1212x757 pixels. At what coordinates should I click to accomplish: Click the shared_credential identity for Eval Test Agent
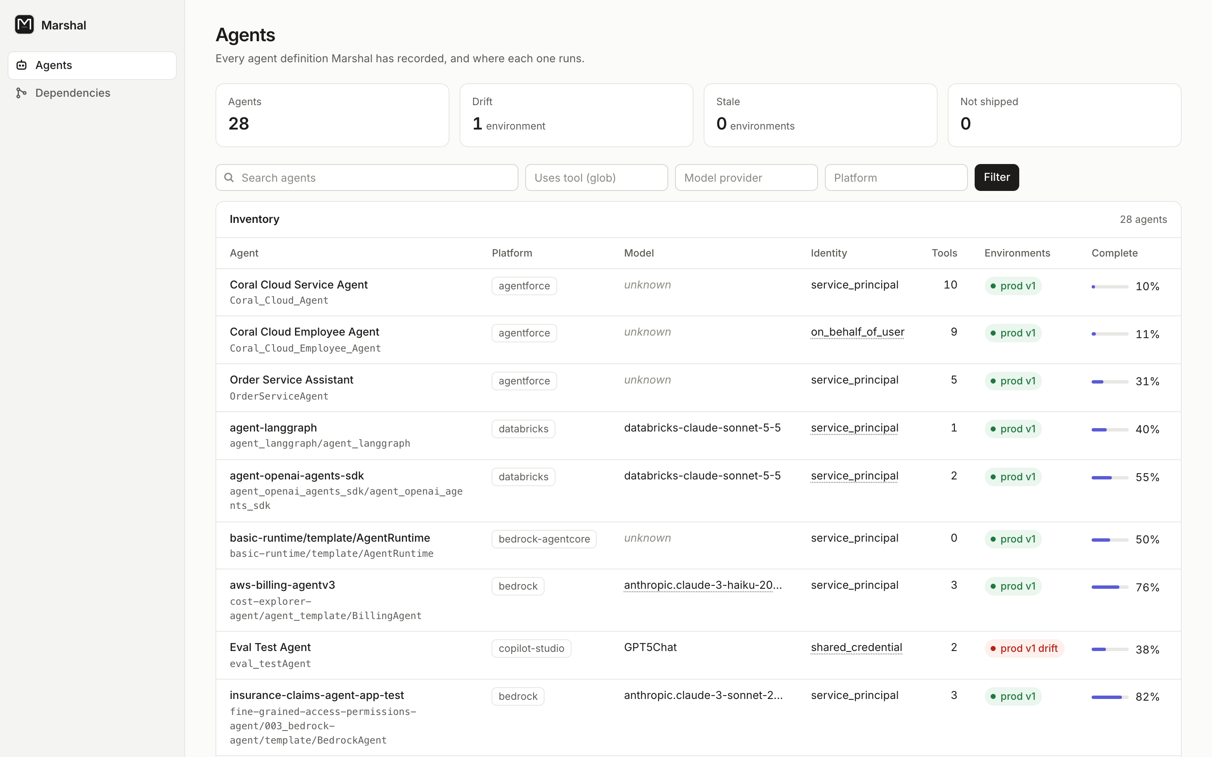pyautogui.click(x=856, y=647)
